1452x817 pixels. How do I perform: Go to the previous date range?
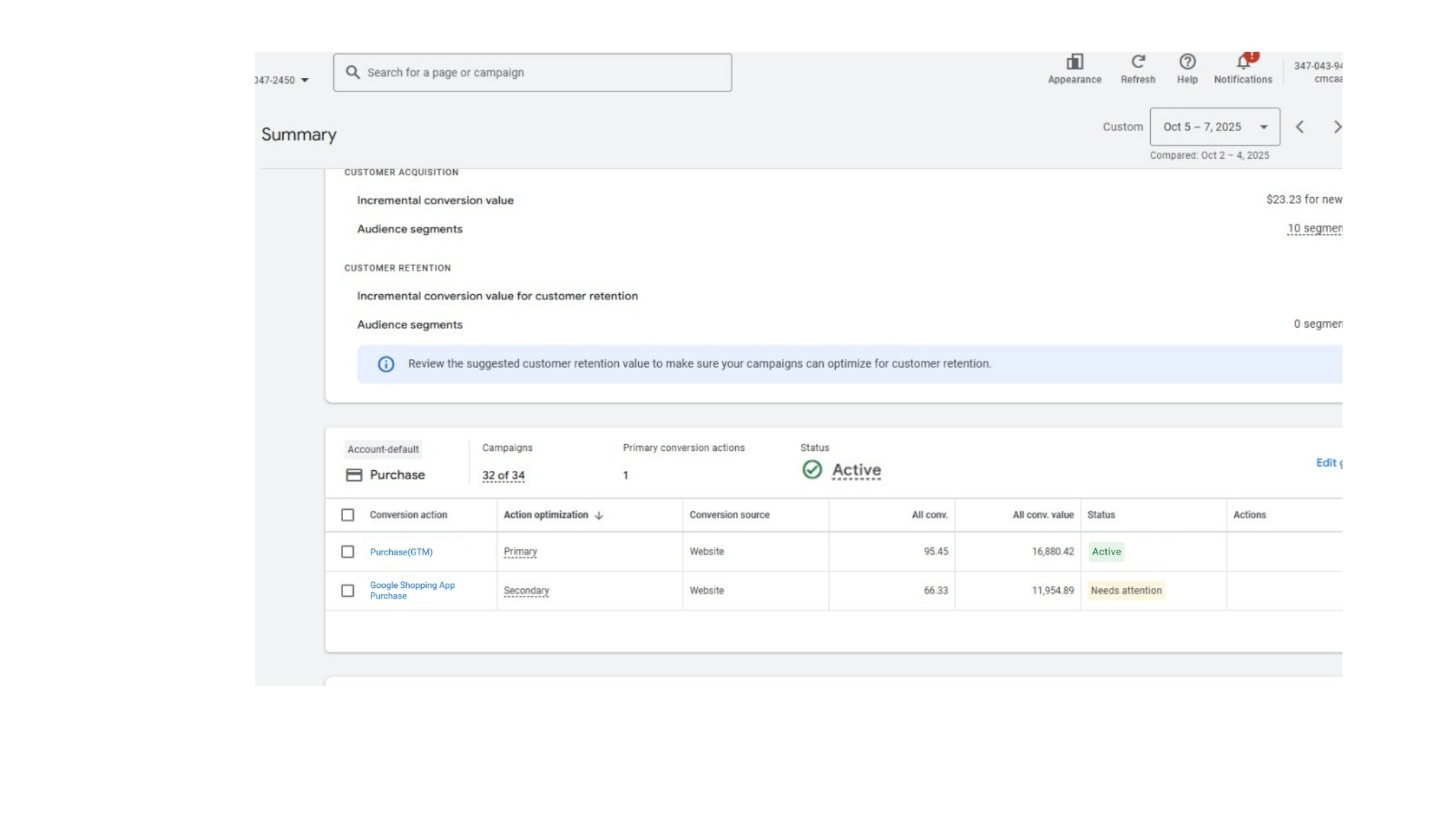click(1300, 127)
